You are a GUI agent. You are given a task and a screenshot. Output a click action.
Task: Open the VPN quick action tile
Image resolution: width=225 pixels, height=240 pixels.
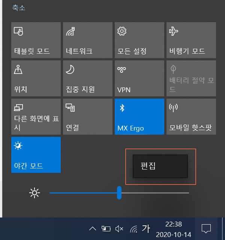(139, 78)
